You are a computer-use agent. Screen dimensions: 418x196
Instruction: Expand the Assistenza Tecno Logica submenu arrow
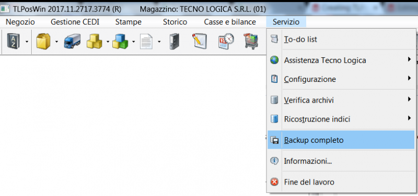pyautogui.click(x=409, y=59)
